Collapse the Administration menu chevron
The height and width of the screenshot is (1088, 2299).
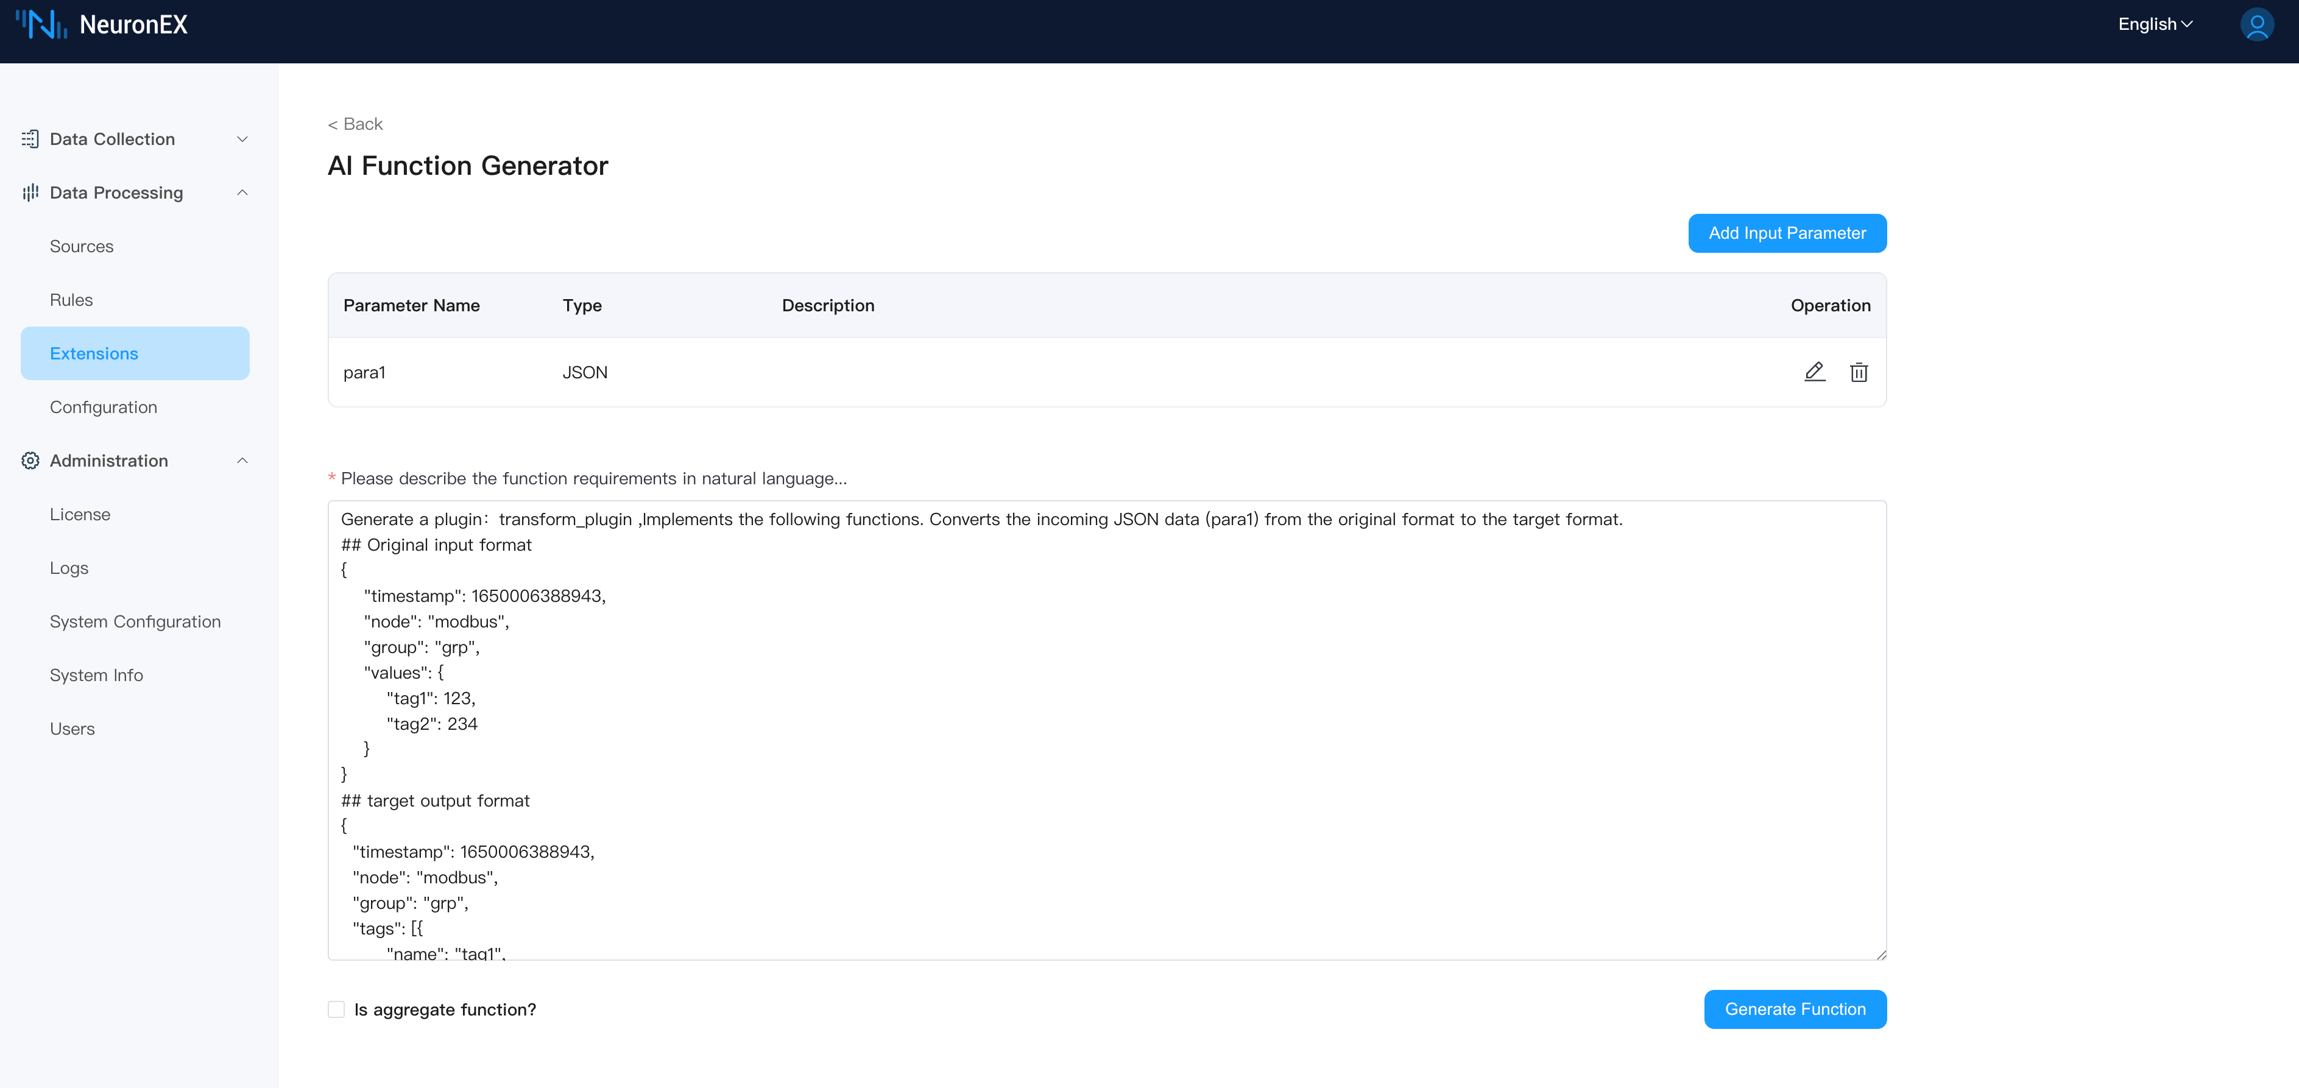[242, 461]
